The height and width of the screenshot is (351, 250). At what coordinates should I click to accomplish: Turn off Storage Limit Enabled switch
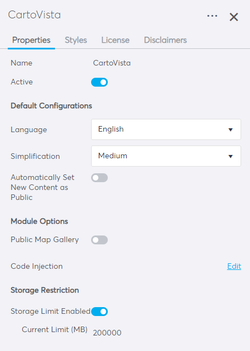[99, 312]
